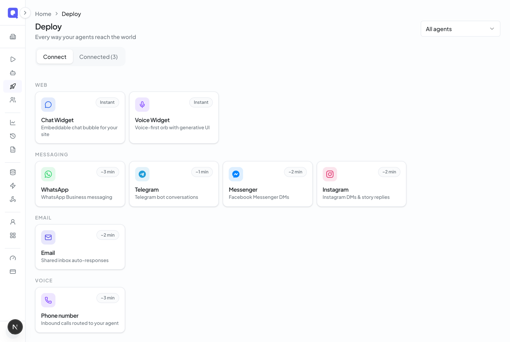This screenshot has width=510, height=342.
Task: Open the gauge speedometer icon in sidebar
Action: point(13,258)
